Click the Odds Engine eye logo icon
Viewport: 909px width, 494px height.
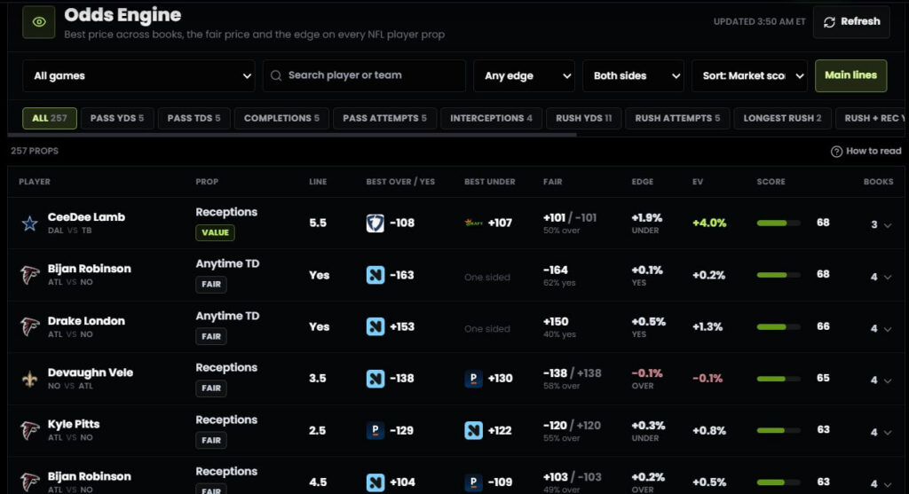pyautogui.click(x=39, y=22)
